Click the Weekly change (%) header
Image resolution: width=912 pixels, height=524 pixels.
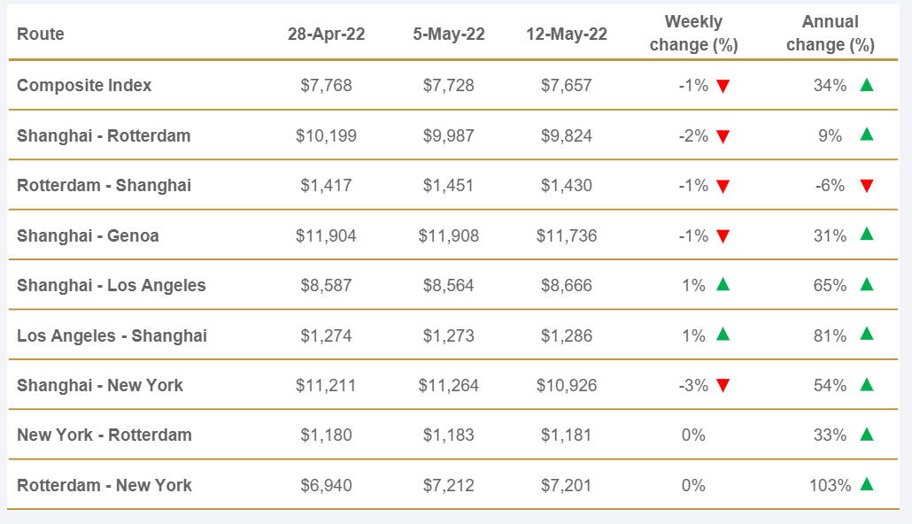tap(693, 34)
